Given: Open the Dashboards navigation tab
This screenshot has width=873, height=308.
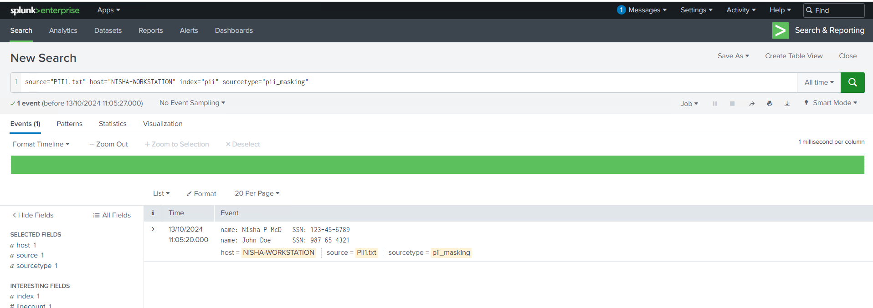Looking at the screenshot, I should [x=234, y=30].
